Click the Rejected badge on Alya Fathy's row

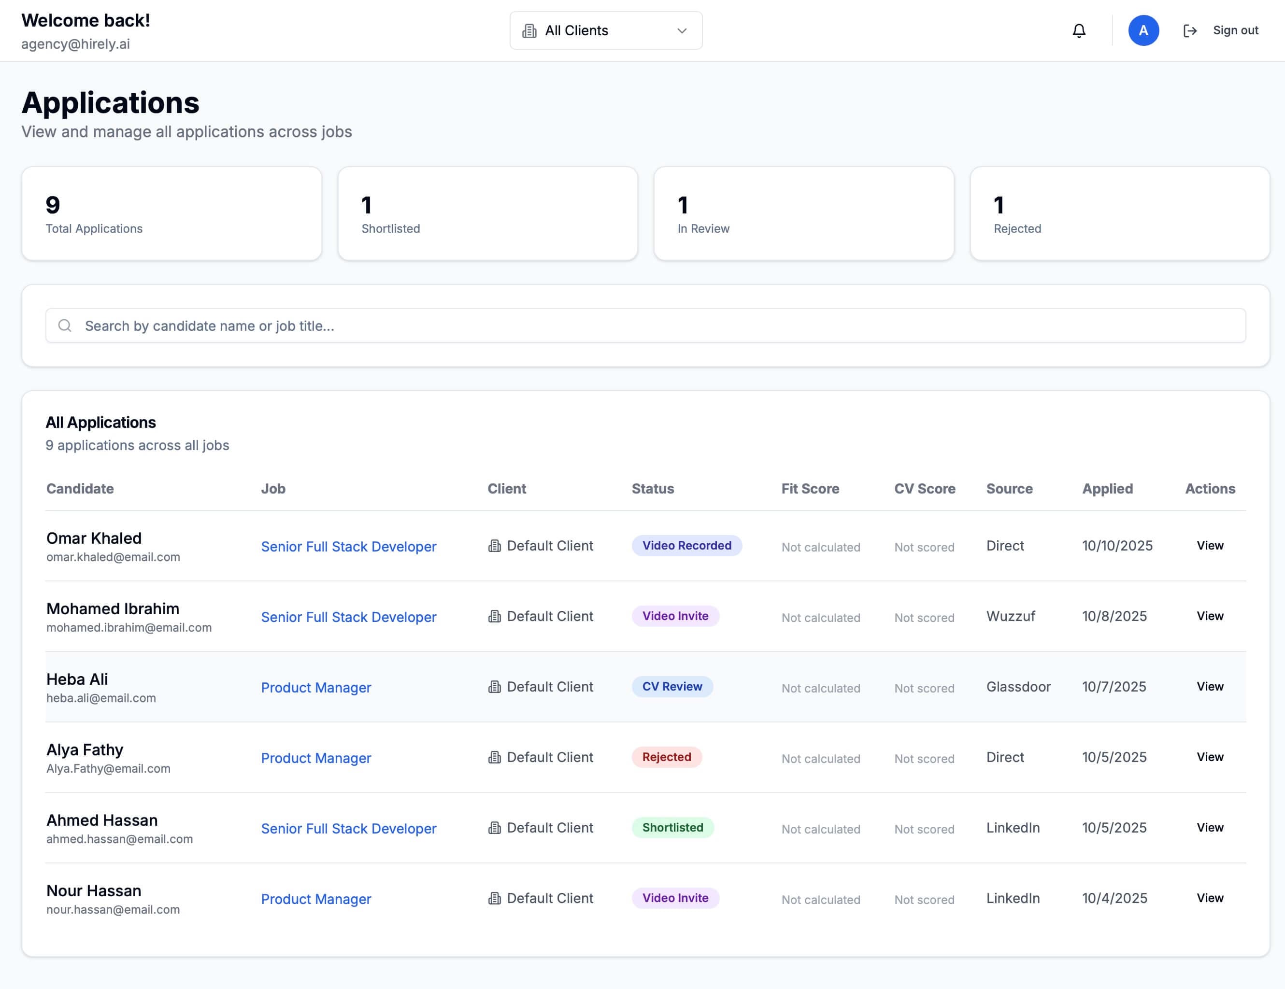point(666,757)
